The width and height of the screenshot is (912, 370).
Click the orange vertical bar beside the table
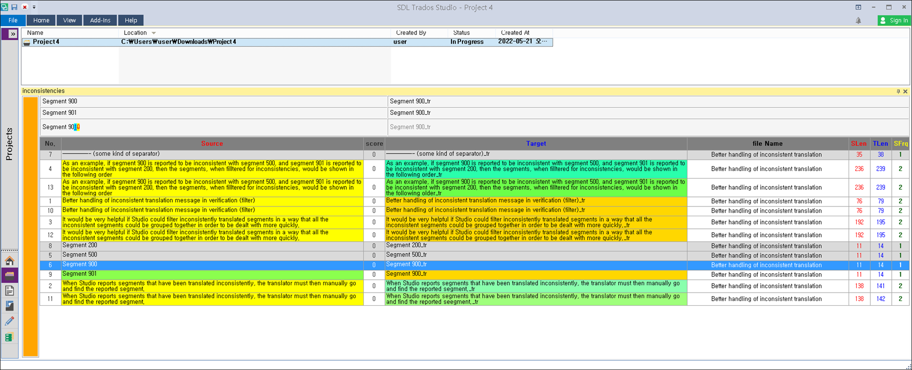coord(30,227)
